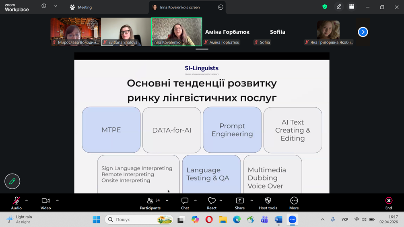The height and width of the screenshot is (227, 404).
Task: Open Wi-Fi network settings in tray
Action: point(357,219)
